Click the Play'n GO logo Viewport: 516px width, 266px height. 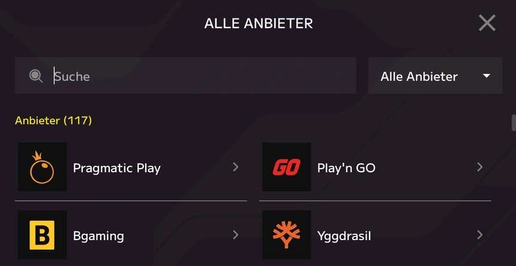286,167
